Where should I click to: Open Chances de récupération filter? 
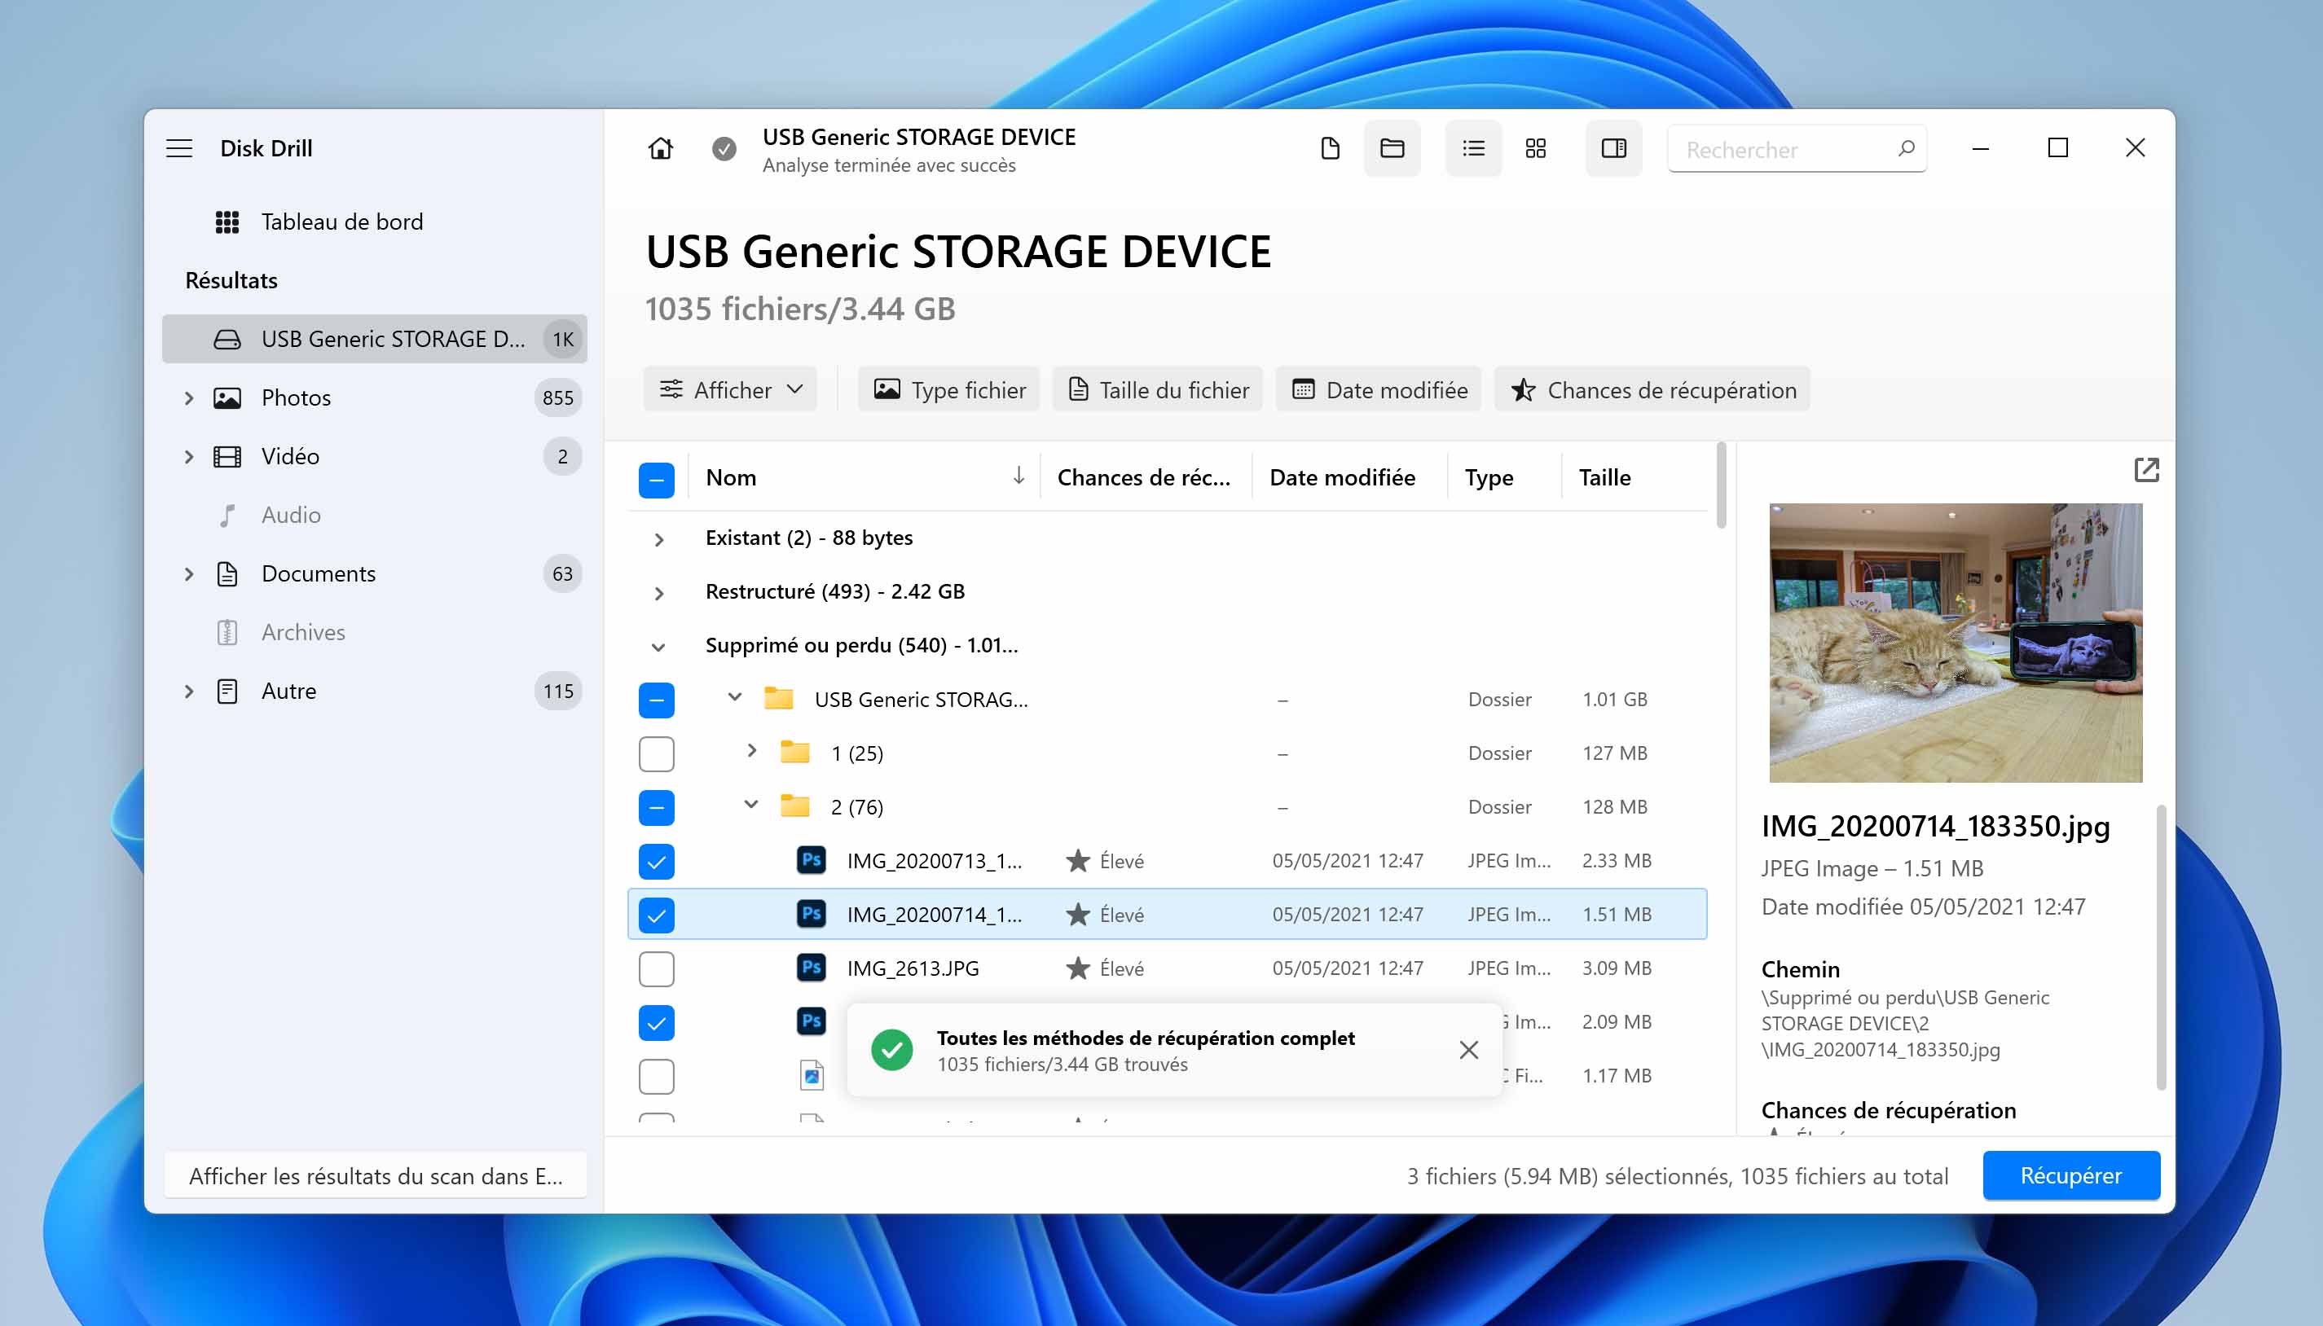point(1652,390)
